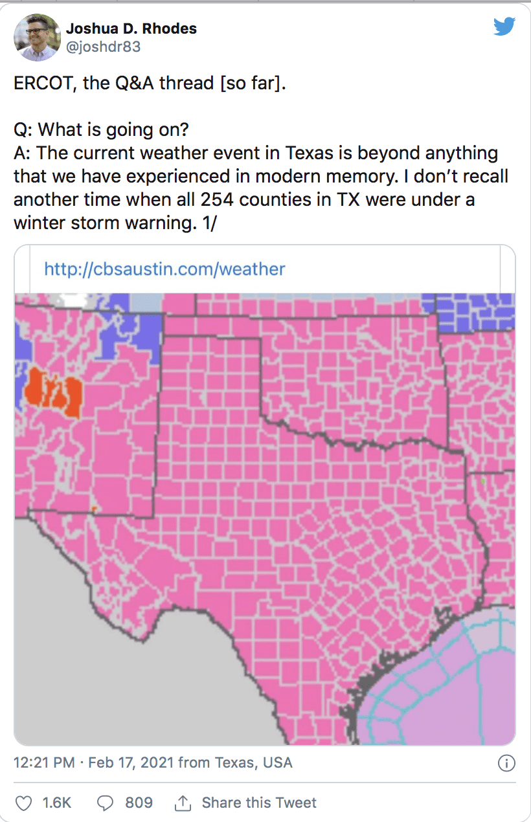Like the tweet with the heart icon
The image size is (531, 822).
click(24, 802)
